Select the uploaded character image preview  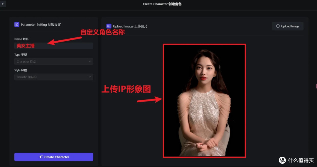(204, 101)
